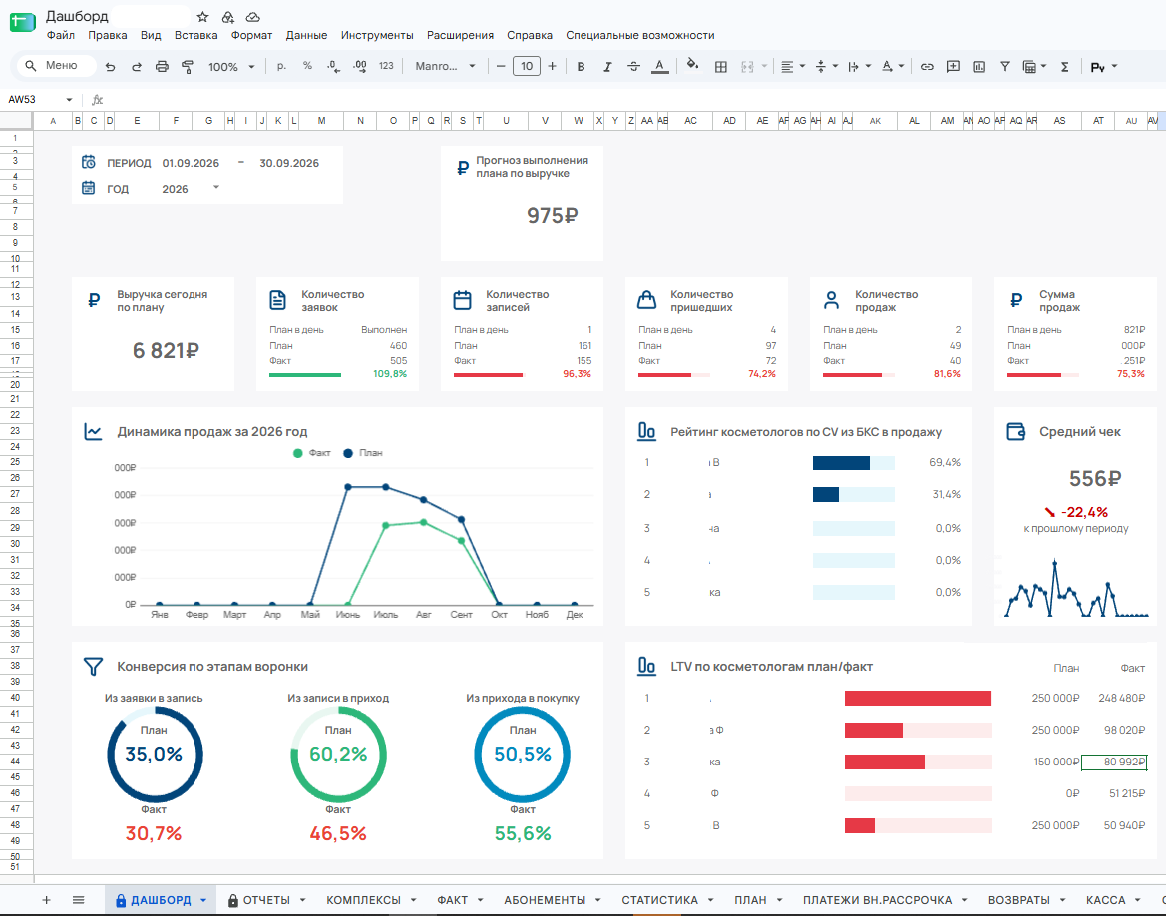Screen dimensions: 1166x916
Task: Insert a link using the toolbar icon
Action: pos(927,66)
